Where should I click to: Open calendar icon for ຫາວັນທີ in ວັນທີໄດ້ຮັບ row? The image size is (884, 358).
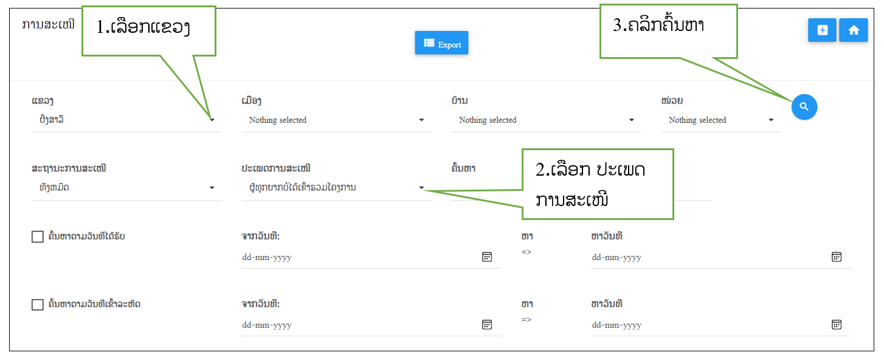point(836,257)
